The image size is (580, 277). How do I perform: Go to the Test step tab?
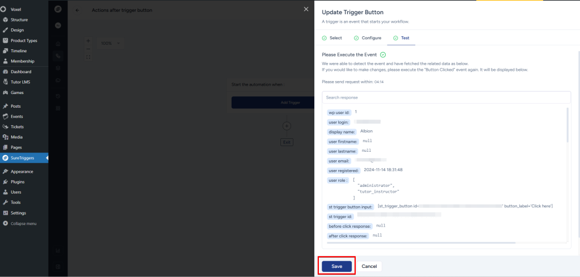pyautogui.click(x=401, y=38)
